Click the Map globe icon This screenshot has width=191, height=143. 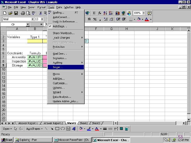pos(123,13)
